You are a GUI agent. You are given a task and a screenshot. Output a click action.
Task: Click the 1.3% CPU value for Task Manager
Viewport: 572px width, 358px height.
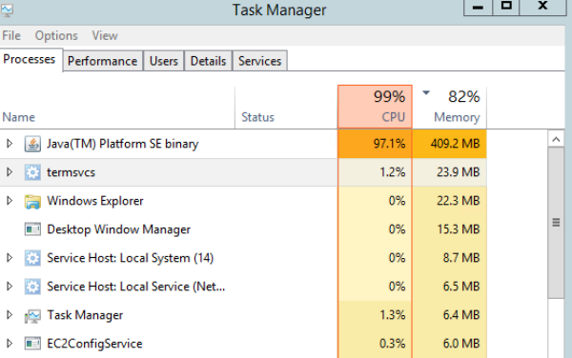coord(393,315)
